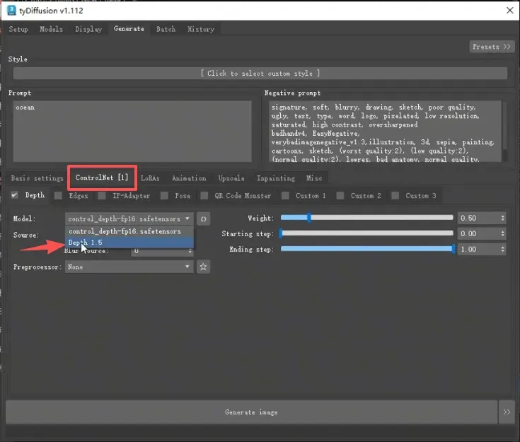Open the Upscale tab
This screenshot has height=442, width=520.
[231, 178]
